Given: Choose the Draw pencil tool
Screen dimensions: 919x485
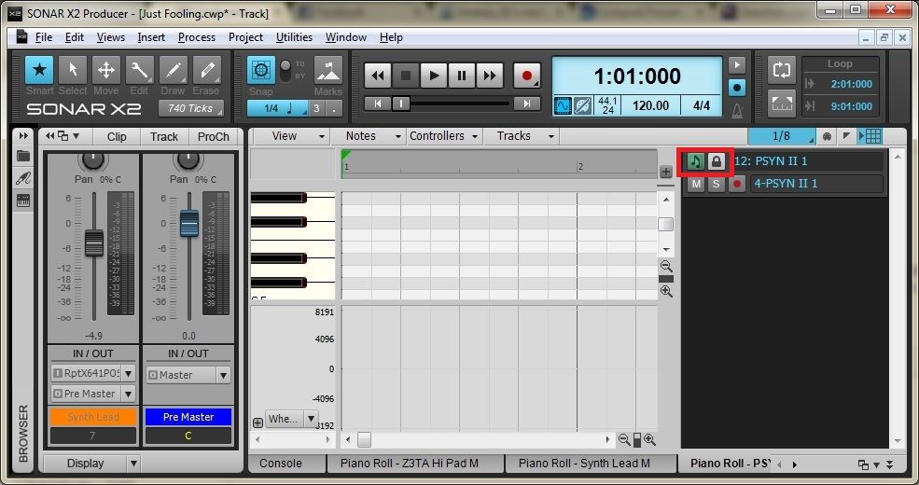Looking at the screenshot, I should point(173,72).
